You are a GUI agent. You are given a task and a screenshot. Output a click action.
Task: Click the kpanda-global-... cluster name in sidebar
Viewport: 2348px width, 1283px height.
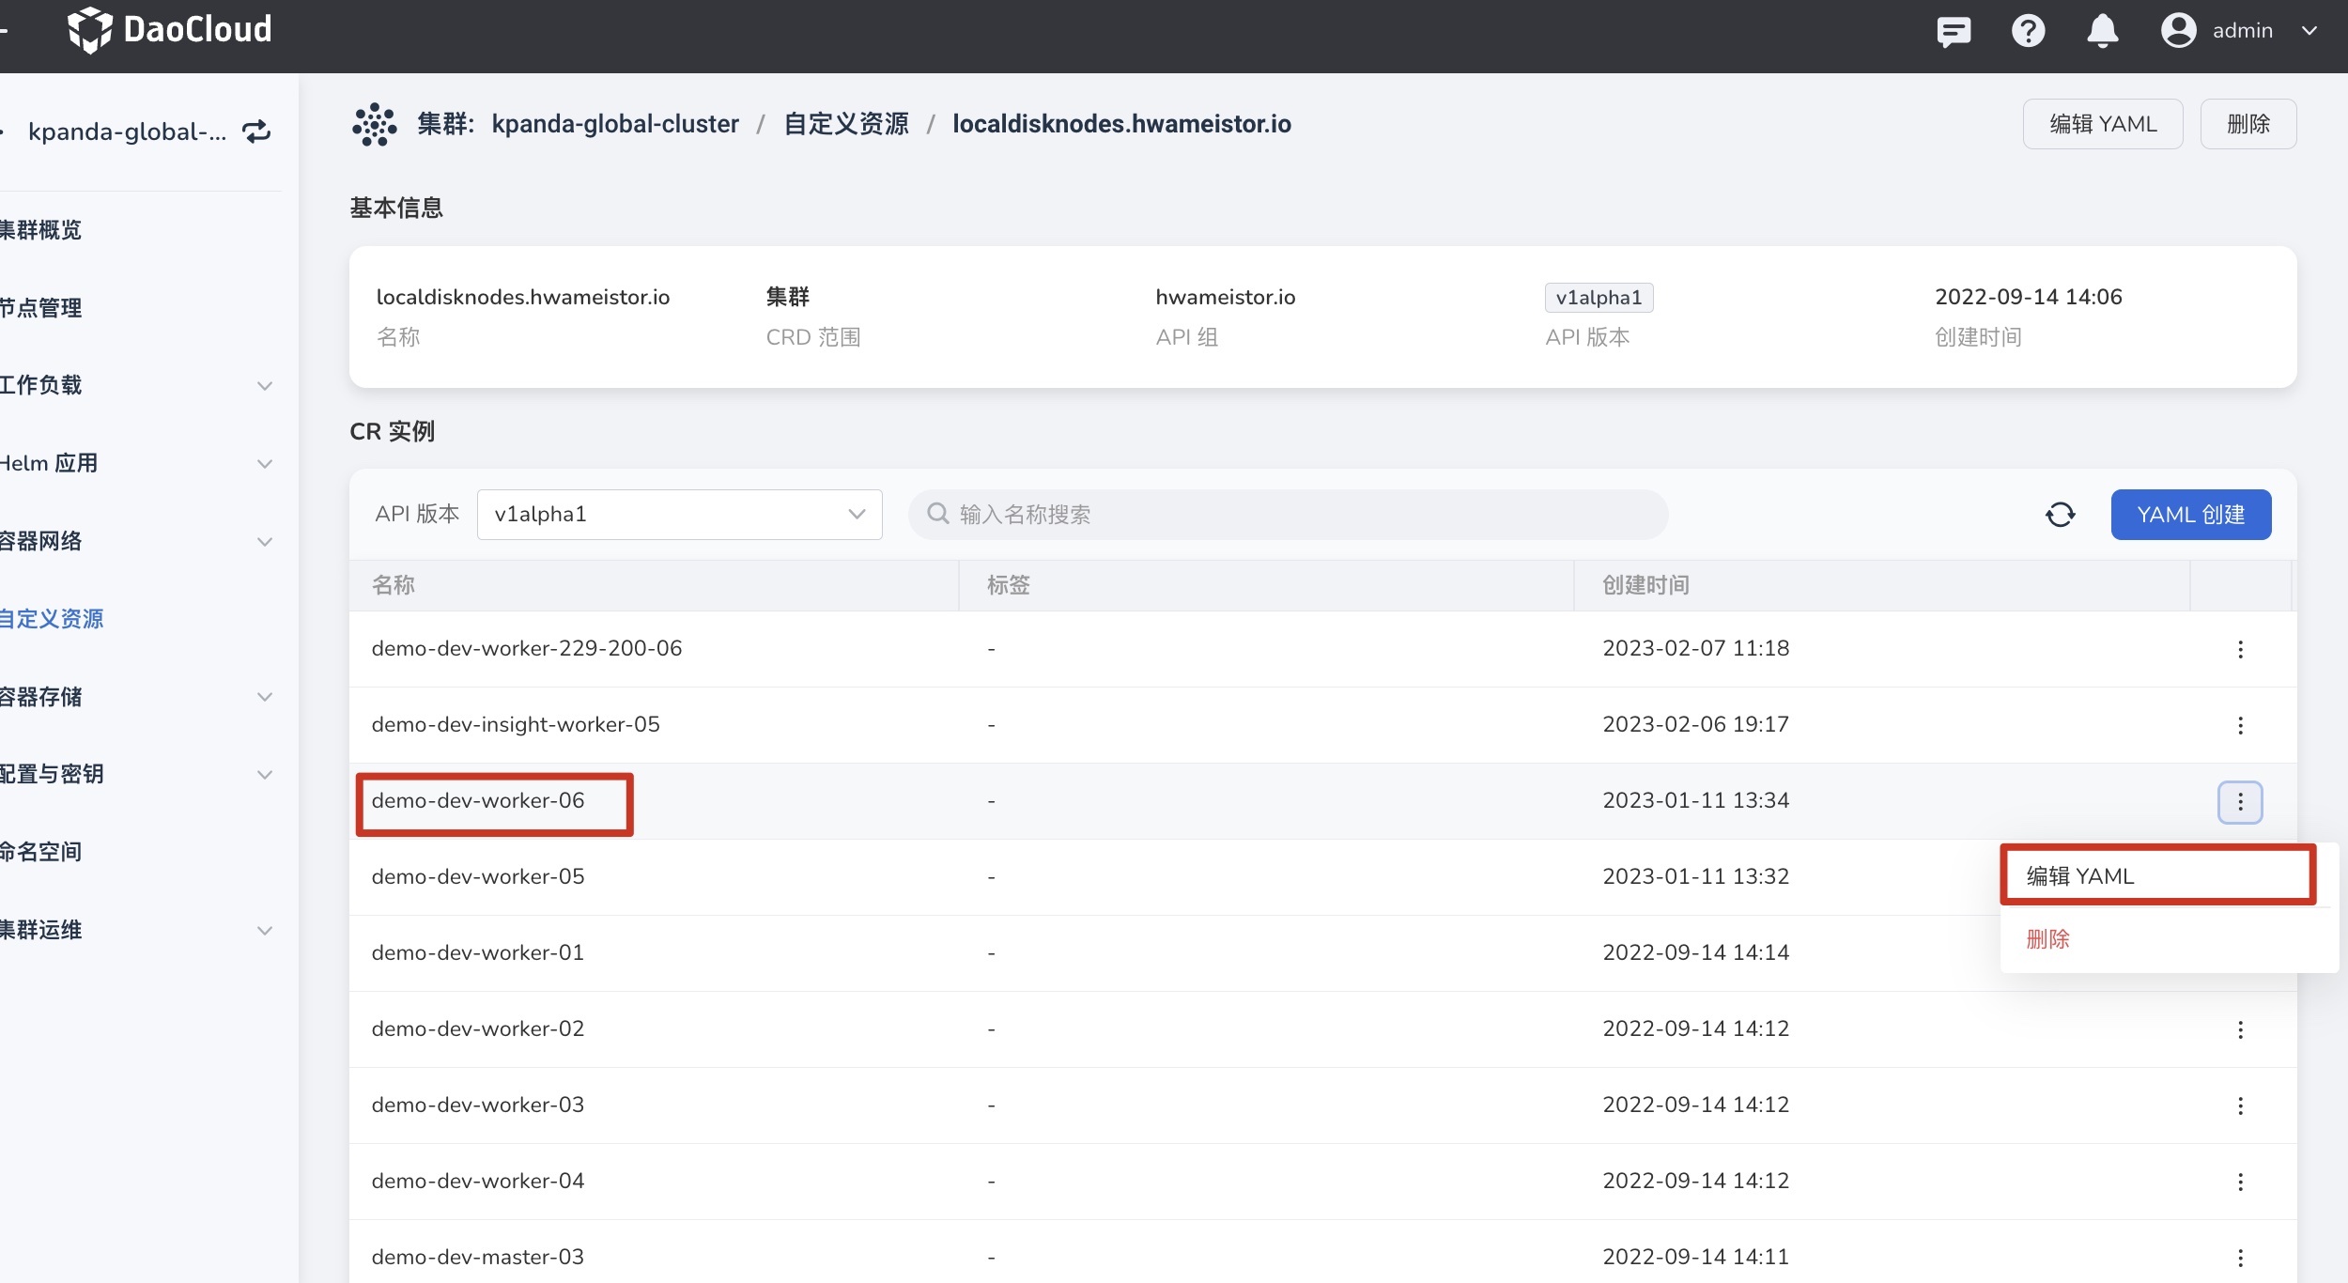click(x=128, y=131)
